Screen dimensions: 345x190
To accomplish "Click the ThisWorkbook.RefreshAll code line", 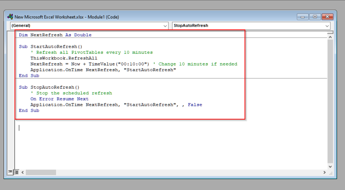I will pos(63,58).
